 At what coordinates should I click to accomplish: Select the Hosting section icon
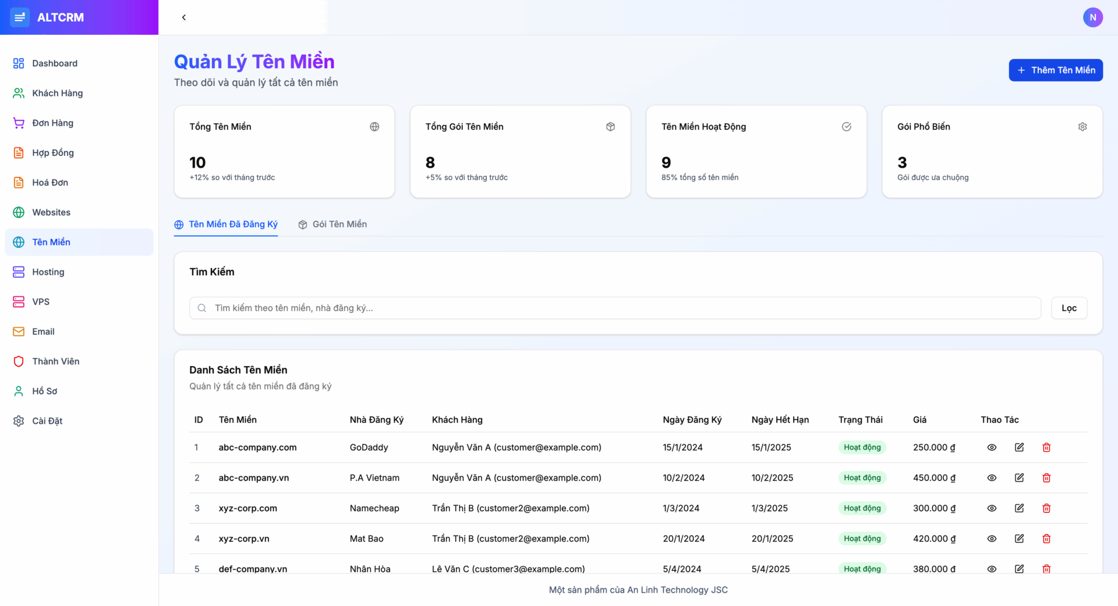(x=18, y=272)
